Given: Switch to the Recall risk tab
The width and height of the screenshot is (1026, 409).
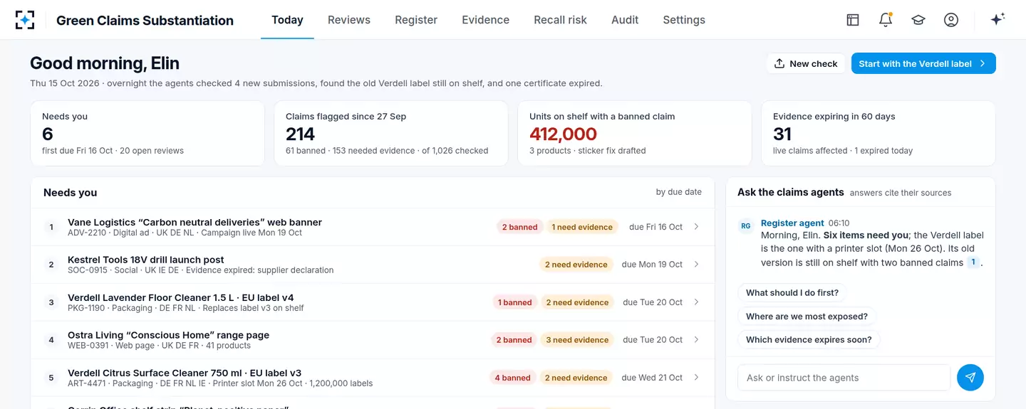Looking at the screenshot, I should coord(560,20).
